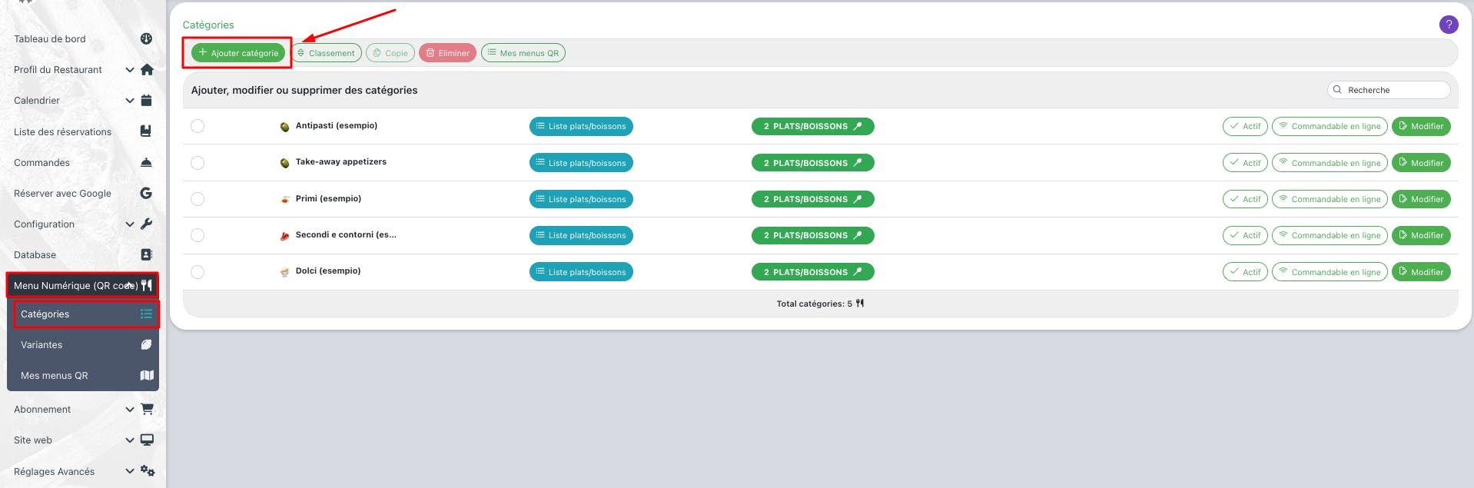Click the gears icon for Réglages Avancés
Viewport: 1474px width, 488px height.
(x=148, y=470)
